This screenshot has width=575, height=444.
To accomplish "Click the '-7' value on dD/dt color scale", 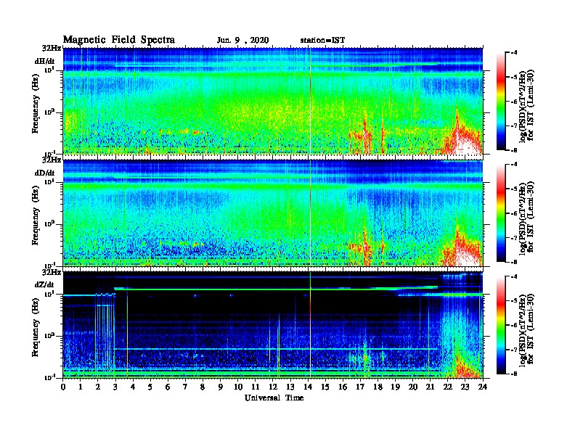I will (x=514, y=238).
